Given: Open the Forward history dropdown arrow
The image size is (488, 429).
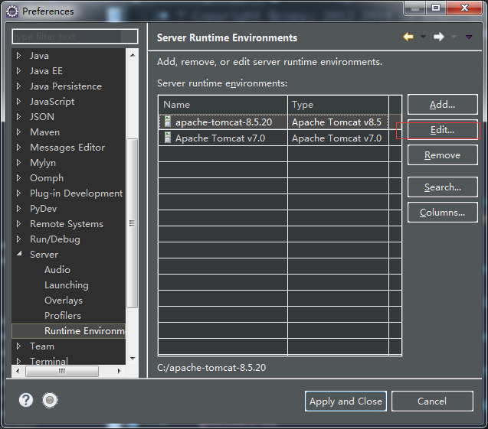Looking at the screenshot, I should pyautogui.click(x=454, y=37).
